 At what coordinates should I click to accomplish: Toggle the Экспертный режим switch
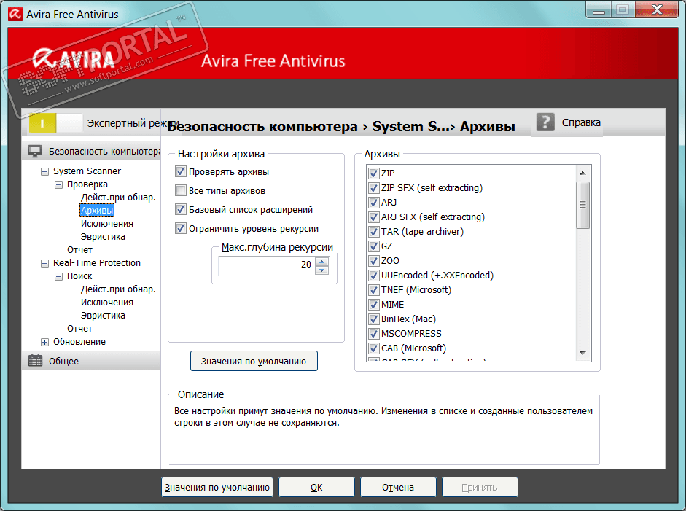(x=55, y=123)
